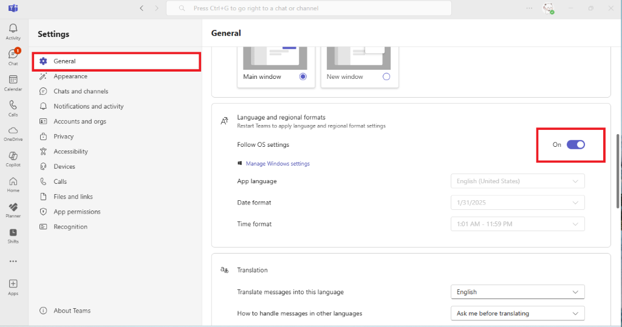
Task: Click the settings page vertical scrollbar
Action: [618, 171]
